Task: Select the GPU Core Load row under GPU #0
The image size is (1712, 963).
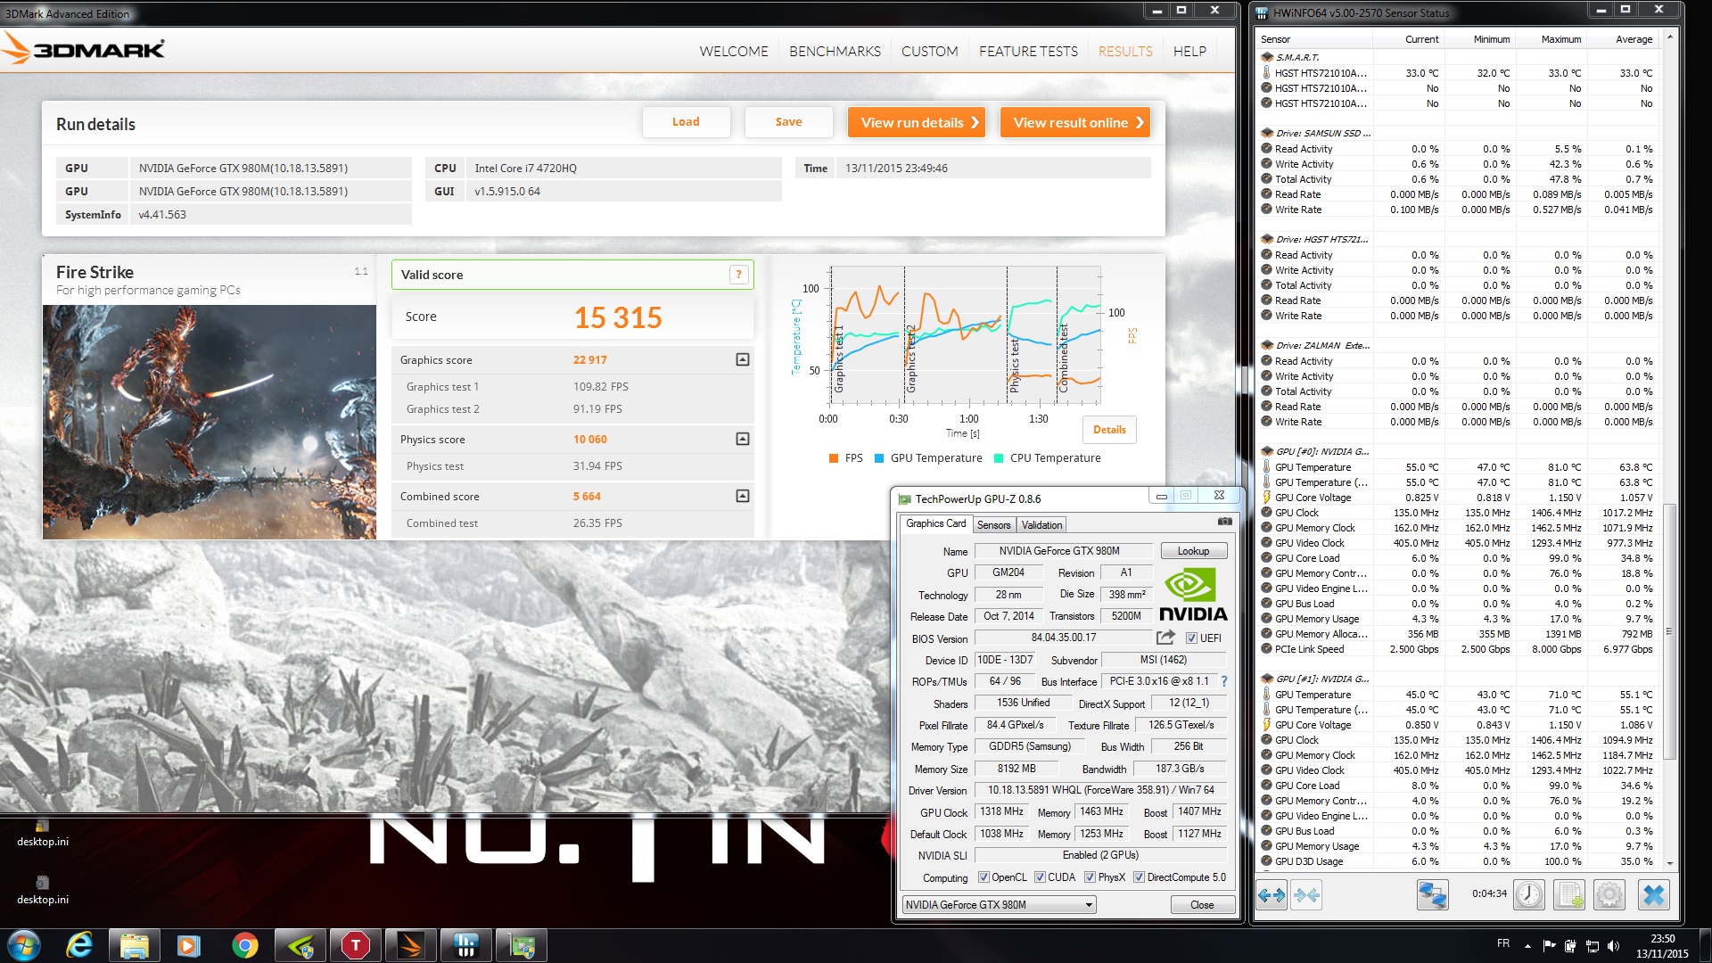Action: coord(1457,558)
